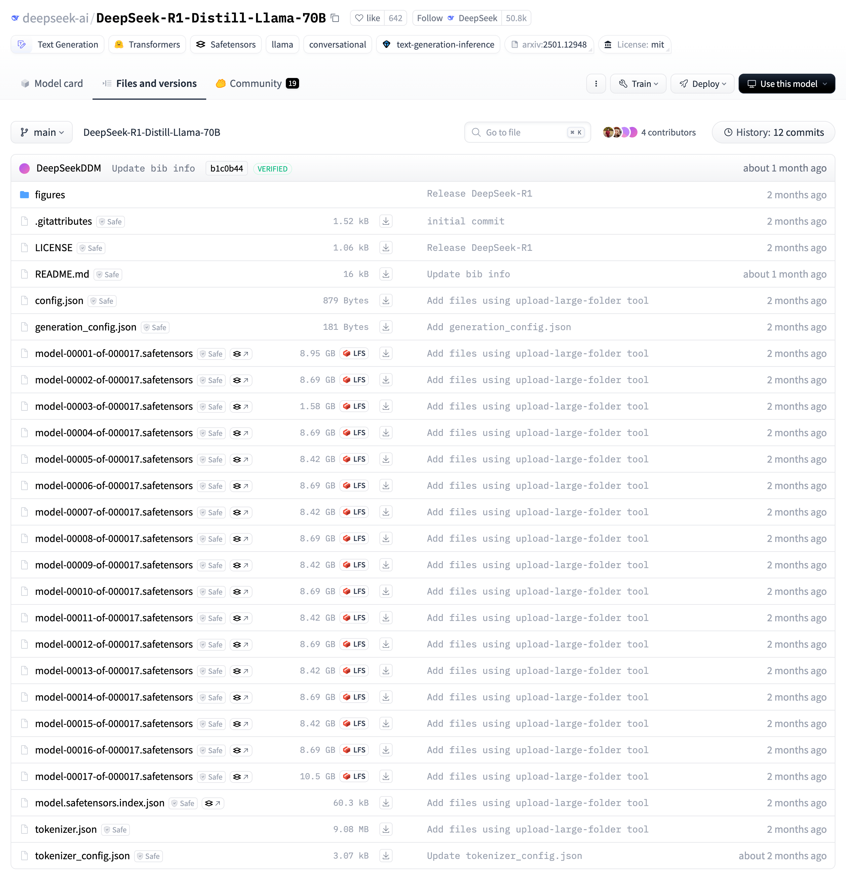Click the DeepSeekDDM purple avatar
Image resolution: width=846 pixels, height=886 pixels.
[24, 168]
